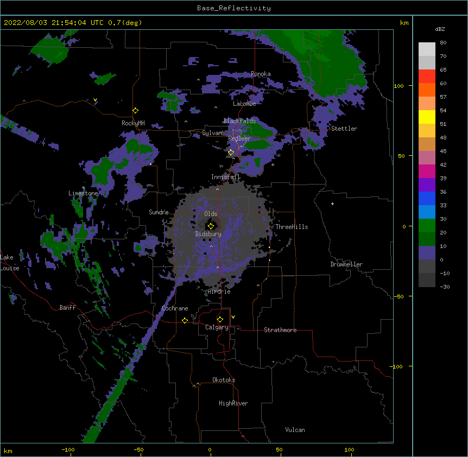Click the yellow V marker east of Calgary

pos(233,317)
